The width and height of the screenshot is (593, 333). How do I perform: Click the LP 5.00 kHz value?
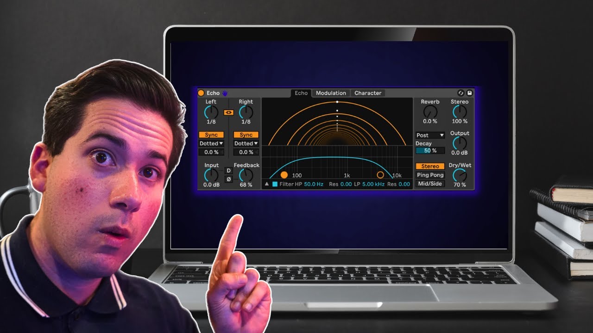(x=373, y=184)
